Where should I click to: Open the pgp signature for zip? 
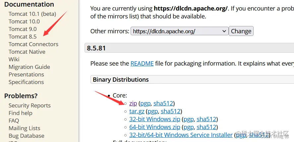pos(145,103)
